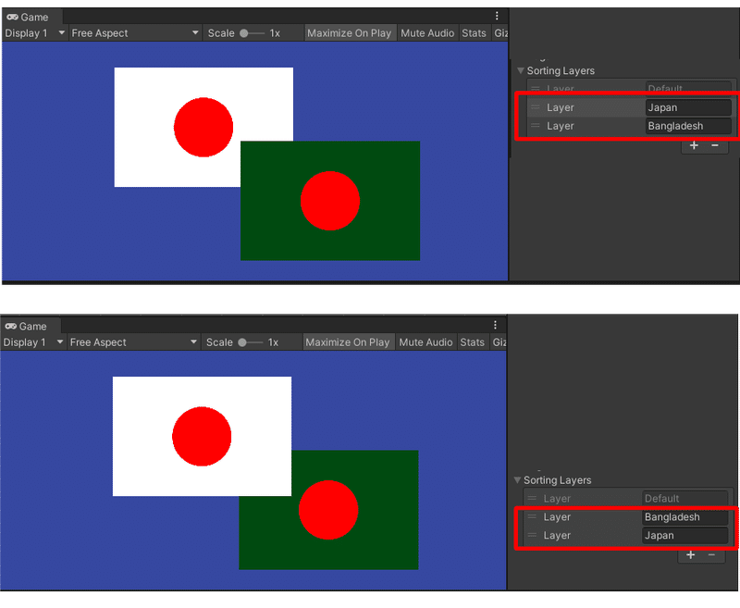This screenshot has width=740, height=608.
Task: Open the top Game tab
Action: click(31, 17)
